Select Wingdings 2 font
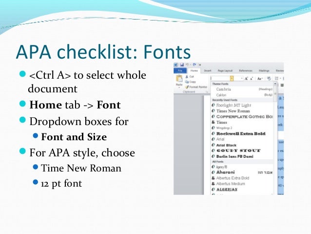The image size is (311, 234). pyautogui.click(x=242, y=128)
